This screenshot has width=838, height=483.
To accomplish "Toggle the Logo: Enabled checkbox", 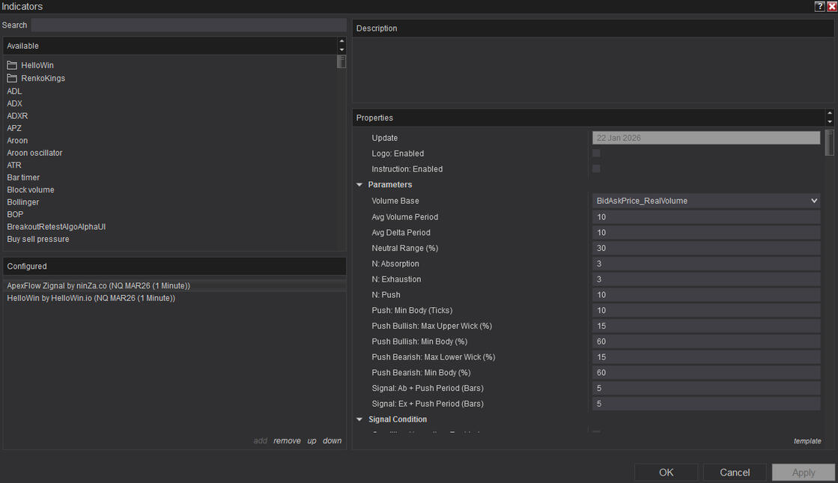I will click(x=596, y=154).
